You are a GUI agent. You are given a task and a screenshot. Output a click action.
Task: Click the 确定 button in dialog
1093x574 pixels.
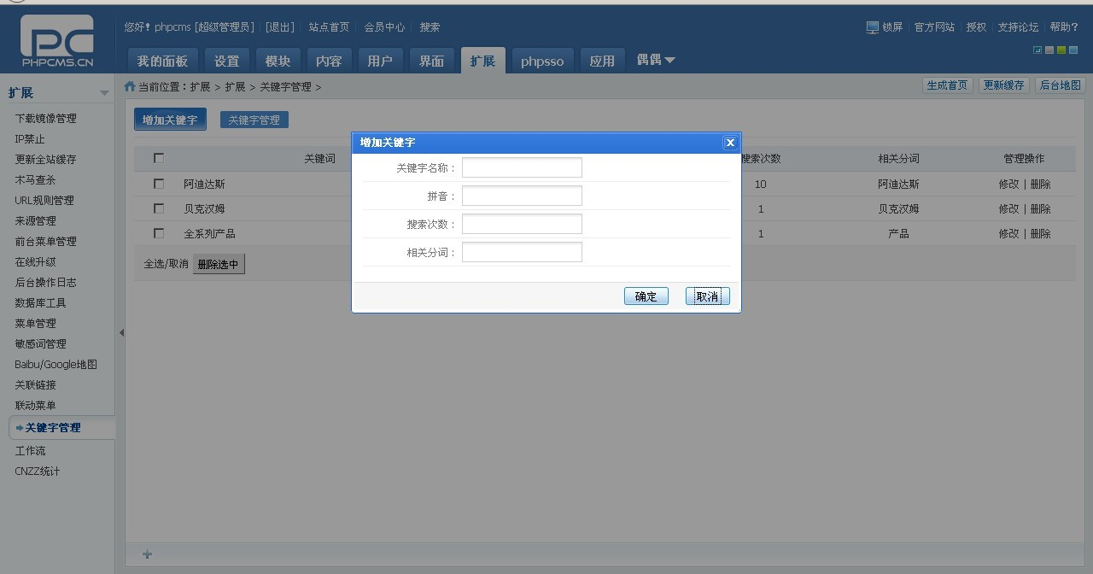pyautogui.click(x=646, y=296)
